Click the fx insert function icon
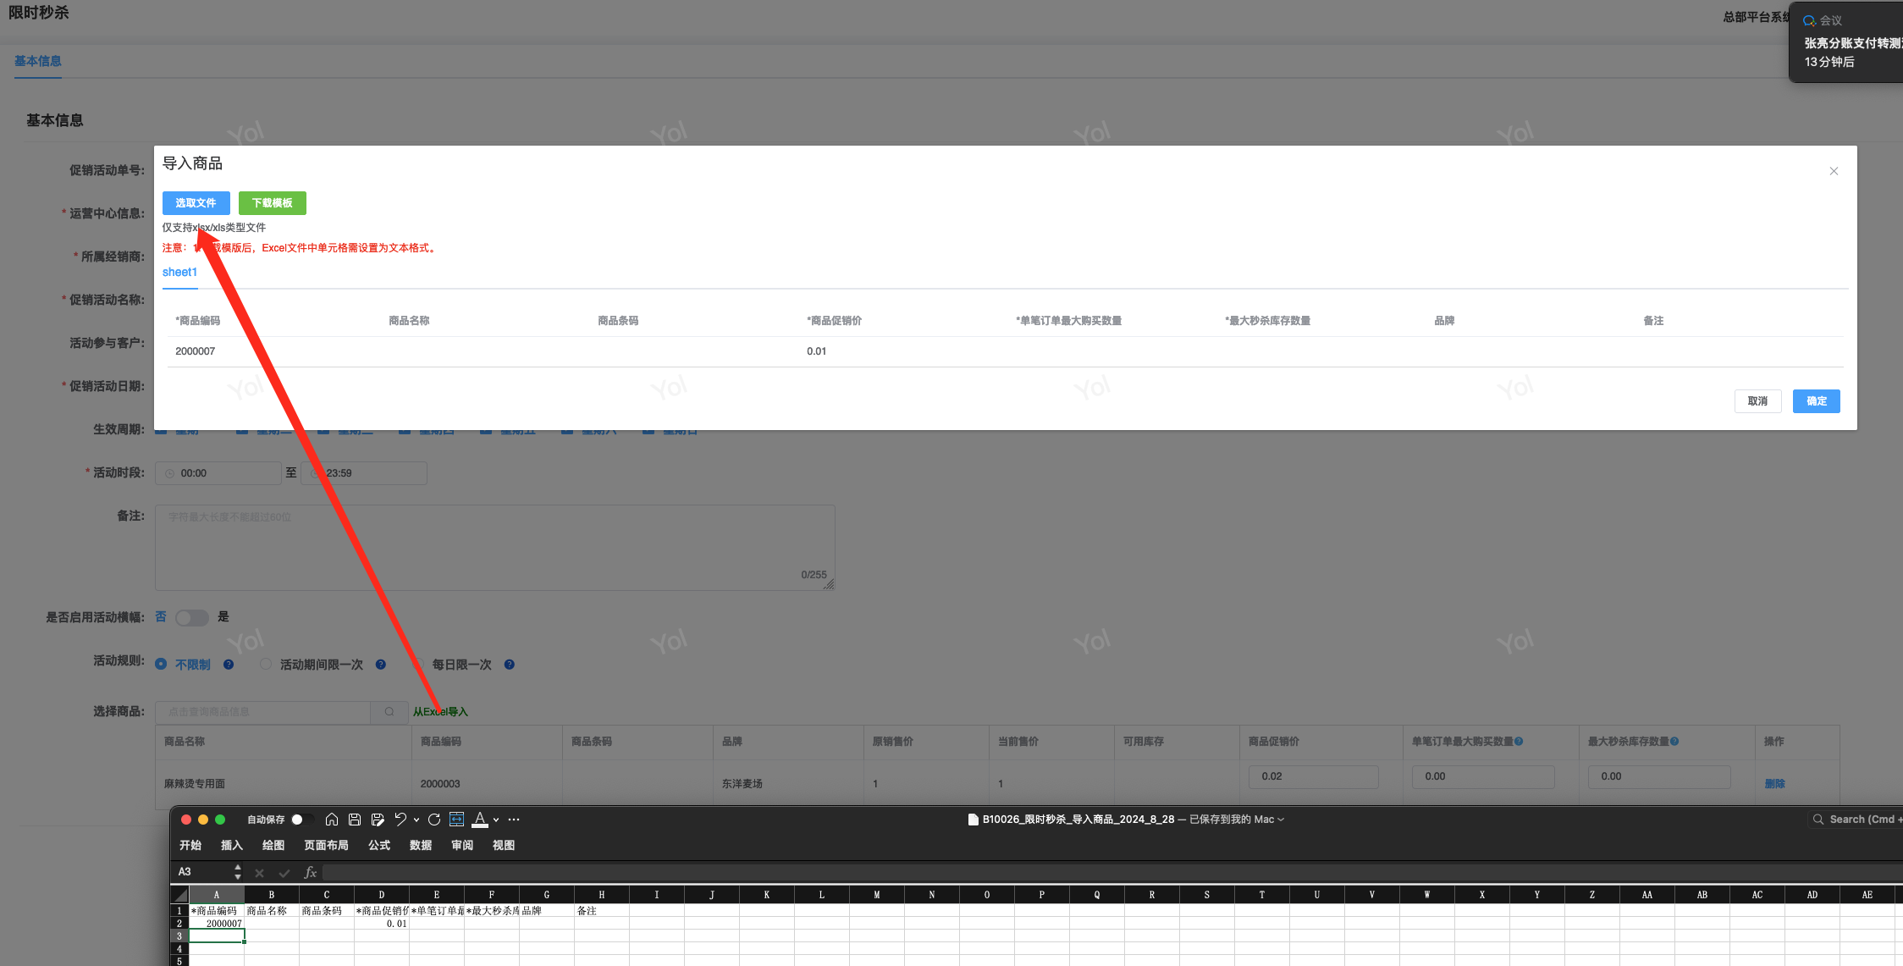The height and width of the screenshot is (966, 1903). point(310,872)
